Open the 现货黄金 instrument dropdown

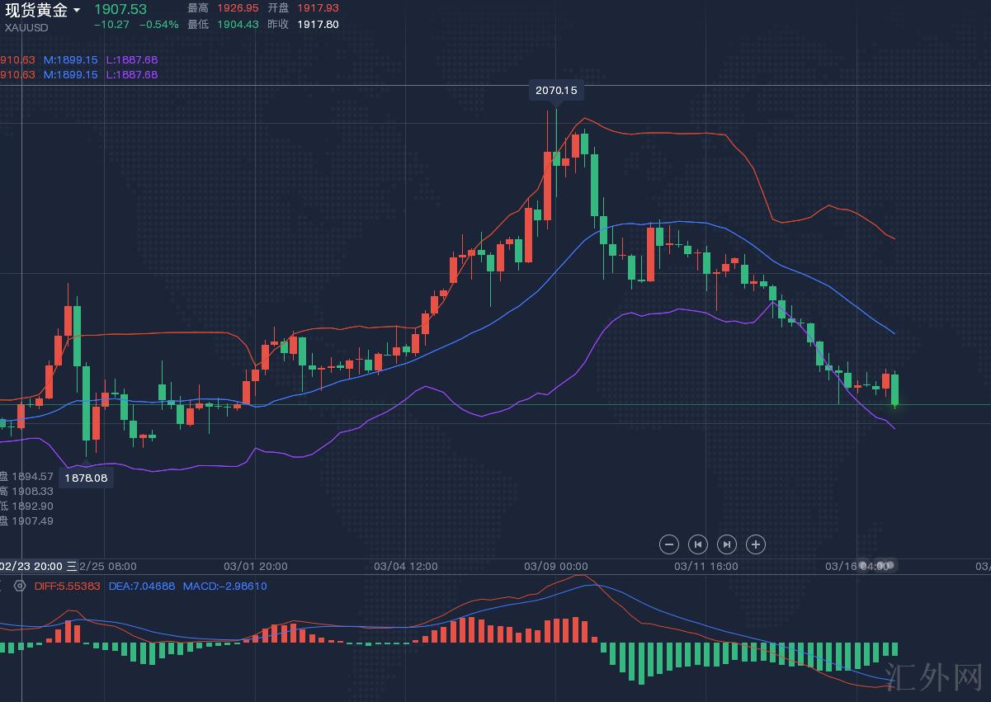coord(77,10)
